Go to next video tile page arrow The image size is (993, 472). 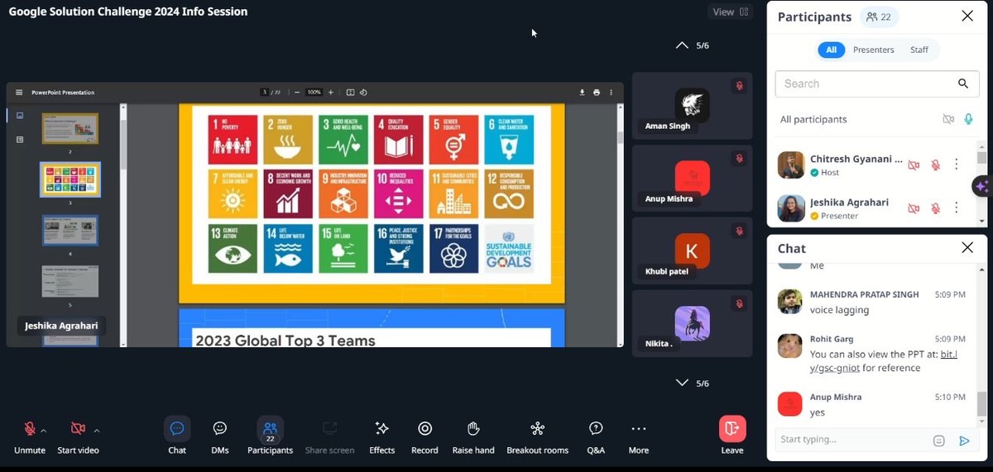[682, 383]
